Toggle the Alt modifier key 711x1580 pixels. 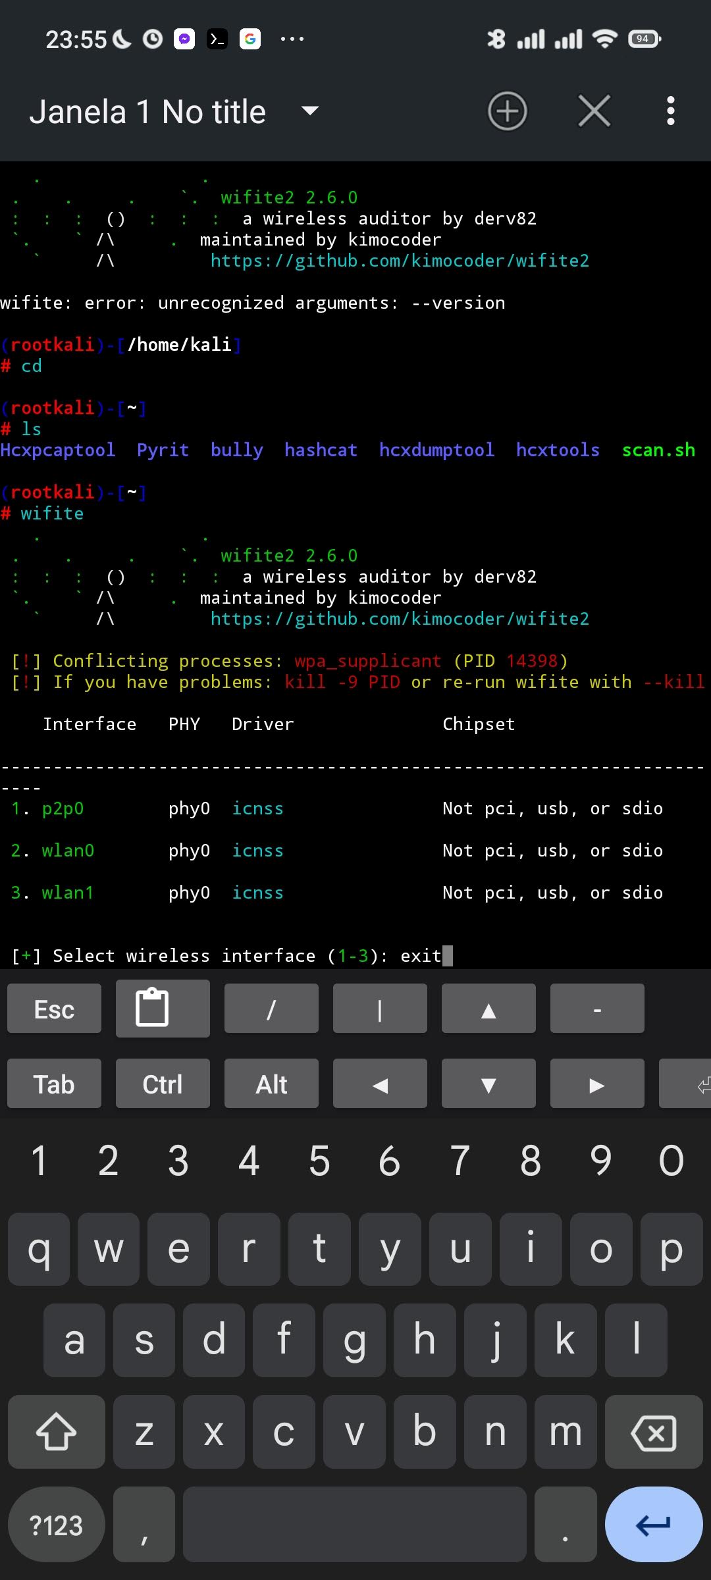coord(271,1084)
